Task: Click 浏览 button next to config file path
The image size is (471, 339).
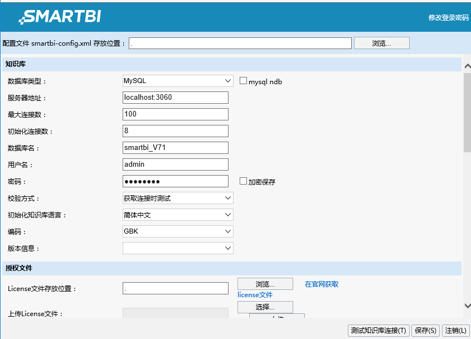Action: [381, 43]
